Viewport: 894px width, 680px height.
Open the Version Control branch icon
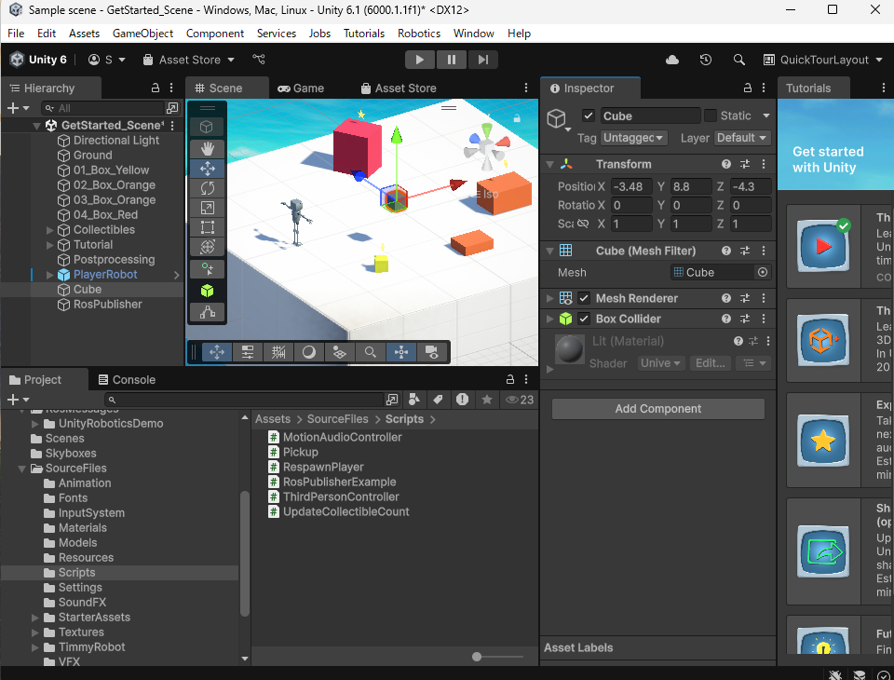point(259,60)
